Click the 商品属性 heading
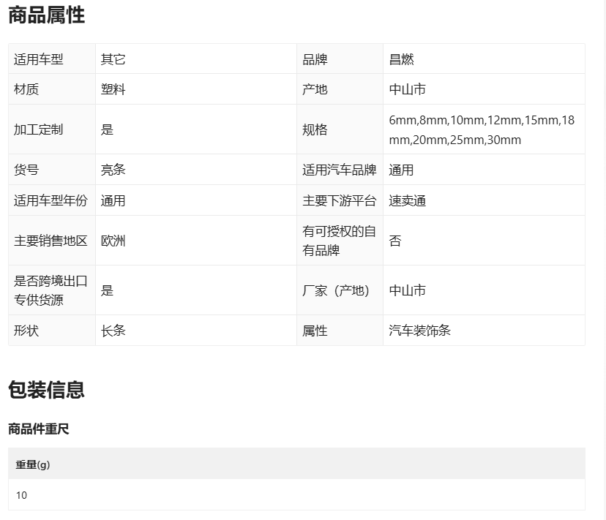Screen dimensions: 606x520 (46, 15)
